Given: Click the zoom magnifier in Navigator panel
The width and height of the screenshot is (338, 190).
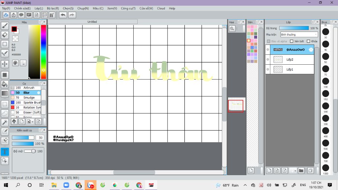Looking at the screenshot, I should (232, 28).
